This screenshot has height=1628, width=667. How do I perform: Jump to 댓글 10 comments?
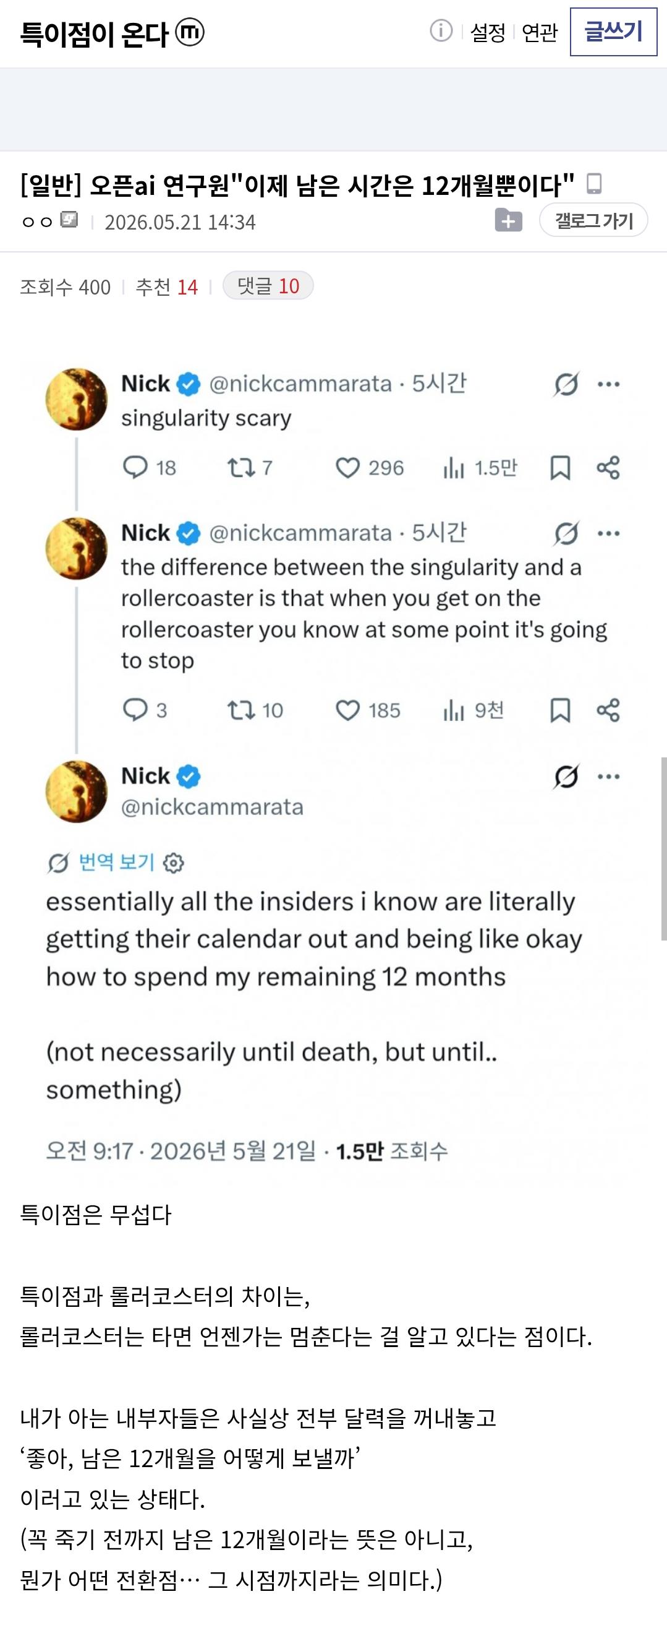tap(268, 286)
